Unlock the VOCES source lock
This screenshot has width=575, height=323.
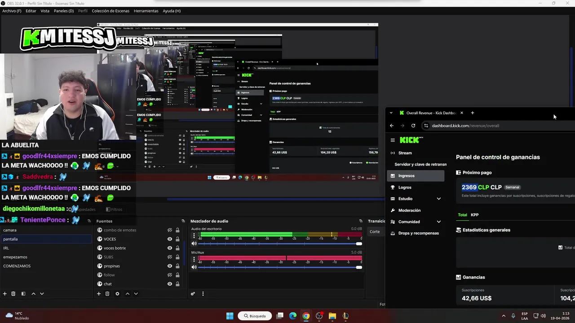click(177, 239)
